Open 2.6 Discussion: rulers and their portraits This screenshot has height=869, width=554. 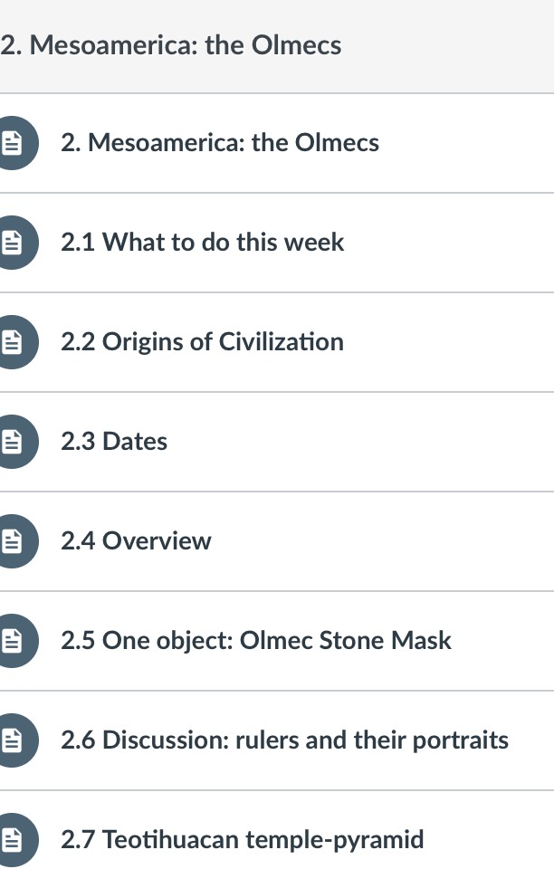coord(284,740)
